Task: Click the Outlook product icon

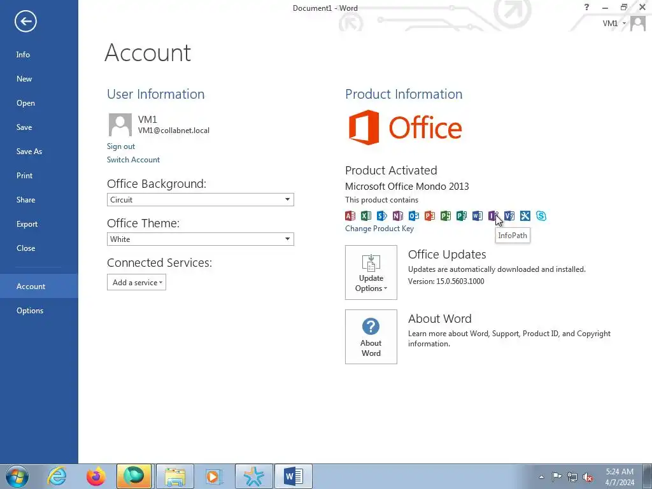Action: tap(414, 215)
